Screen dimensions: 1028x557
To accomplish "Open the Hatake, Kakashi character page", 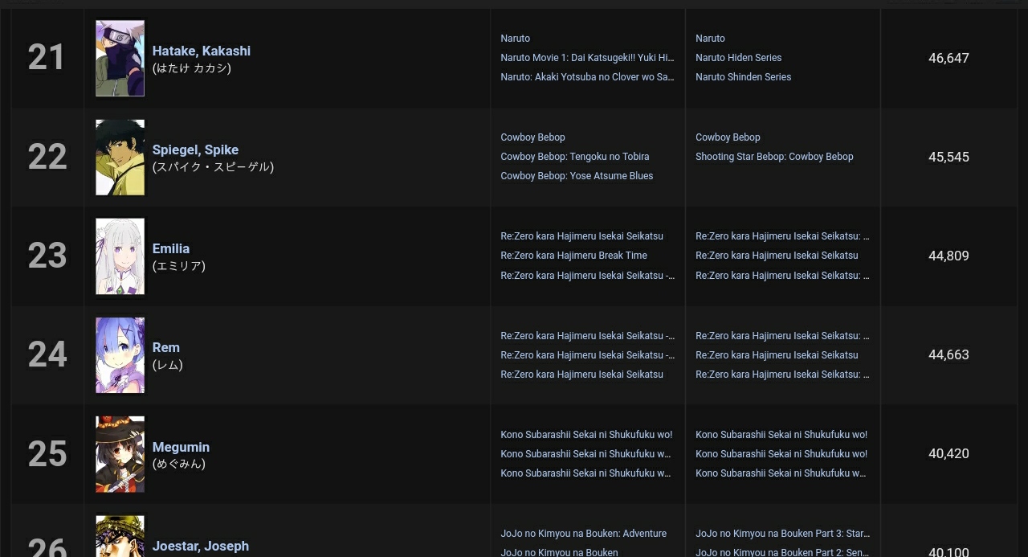I will coord(201,51).
